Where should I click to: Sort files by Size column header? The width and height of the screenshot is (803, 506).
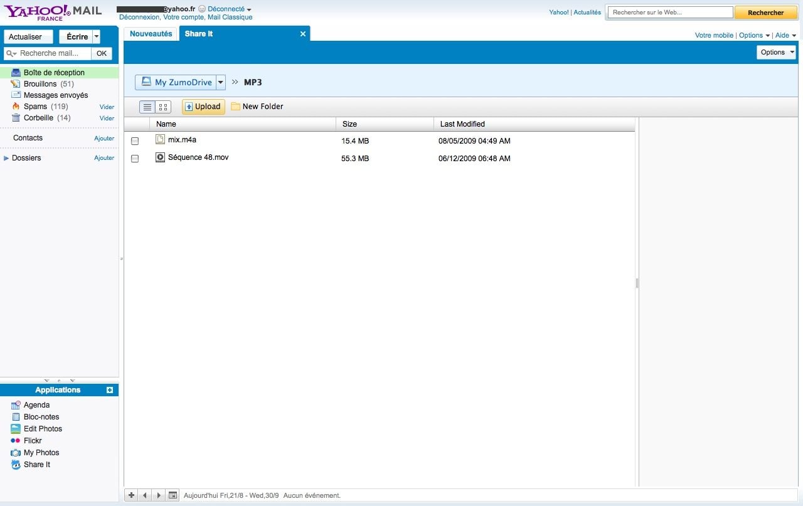point(350,124)
